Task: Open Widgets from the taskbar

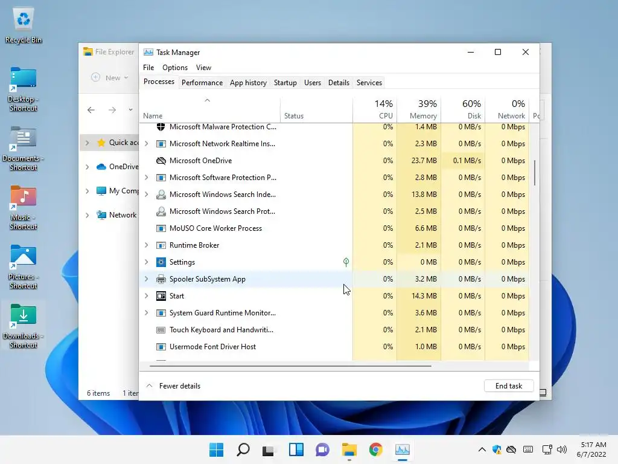Action: click(x=296, y=449)
